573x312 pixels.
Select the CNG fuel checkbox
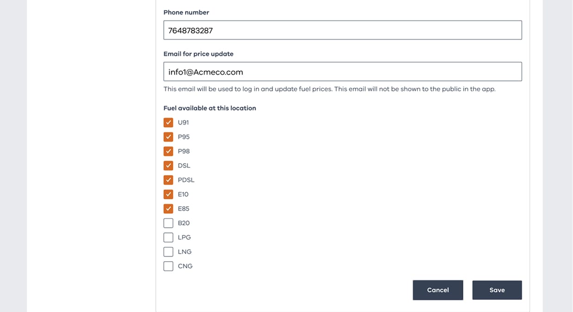click(168, 266)
